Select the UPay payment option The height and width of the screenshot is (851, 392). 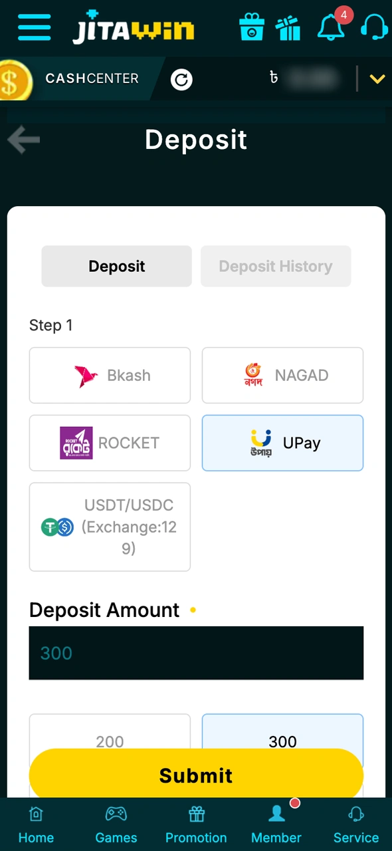[x=282, y=443]
